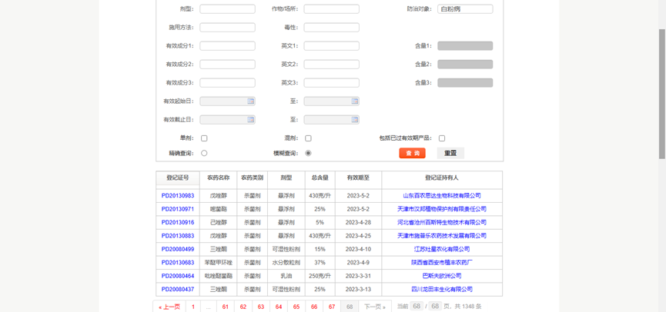Focus 防治对象 field containing 白粉病
Screen dimensions: 666x312
[465, 9]
